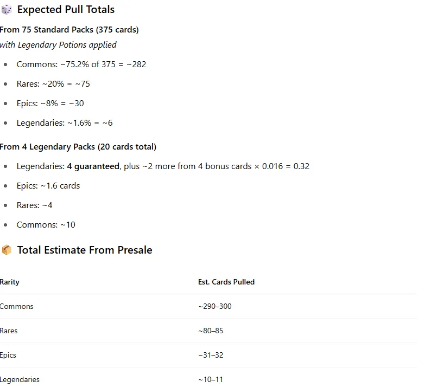Click the Commons 75.2% of 375 bullet
The height and width of the screenshot is (388, 425).
[x=81, y=64]
